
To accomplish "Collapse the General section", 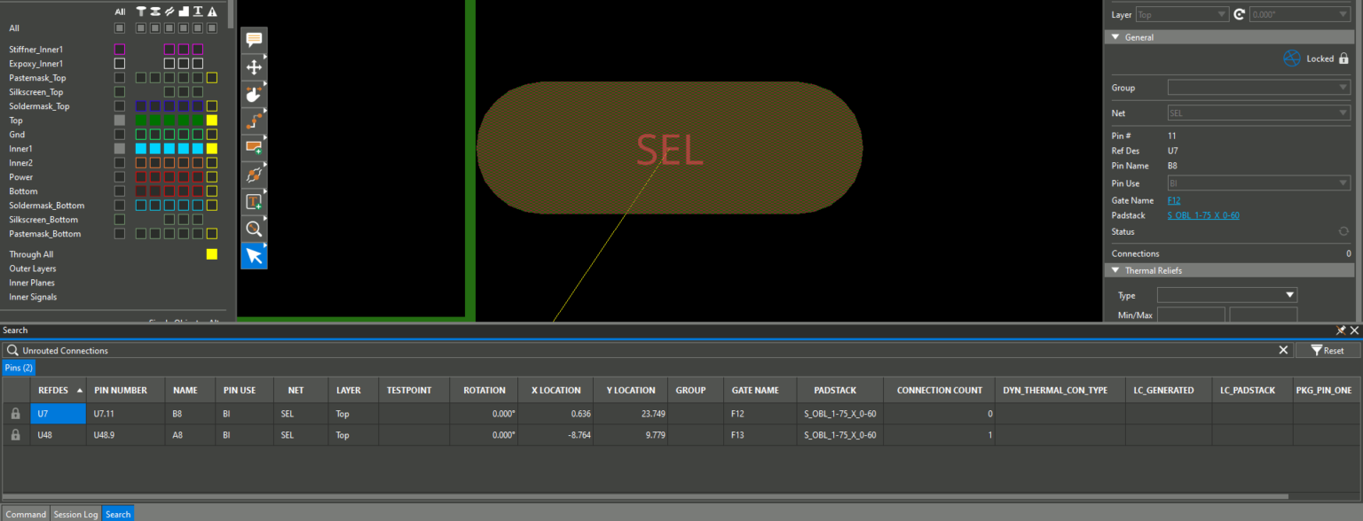I will click(x=1115, y=36).
